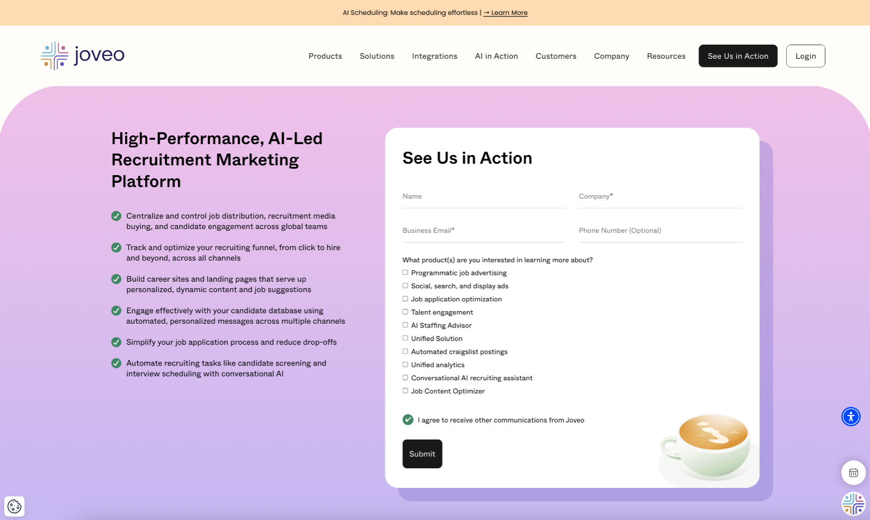The image size is (870, 520).
Task: Expand the Products menu
Action: point(325,56)
